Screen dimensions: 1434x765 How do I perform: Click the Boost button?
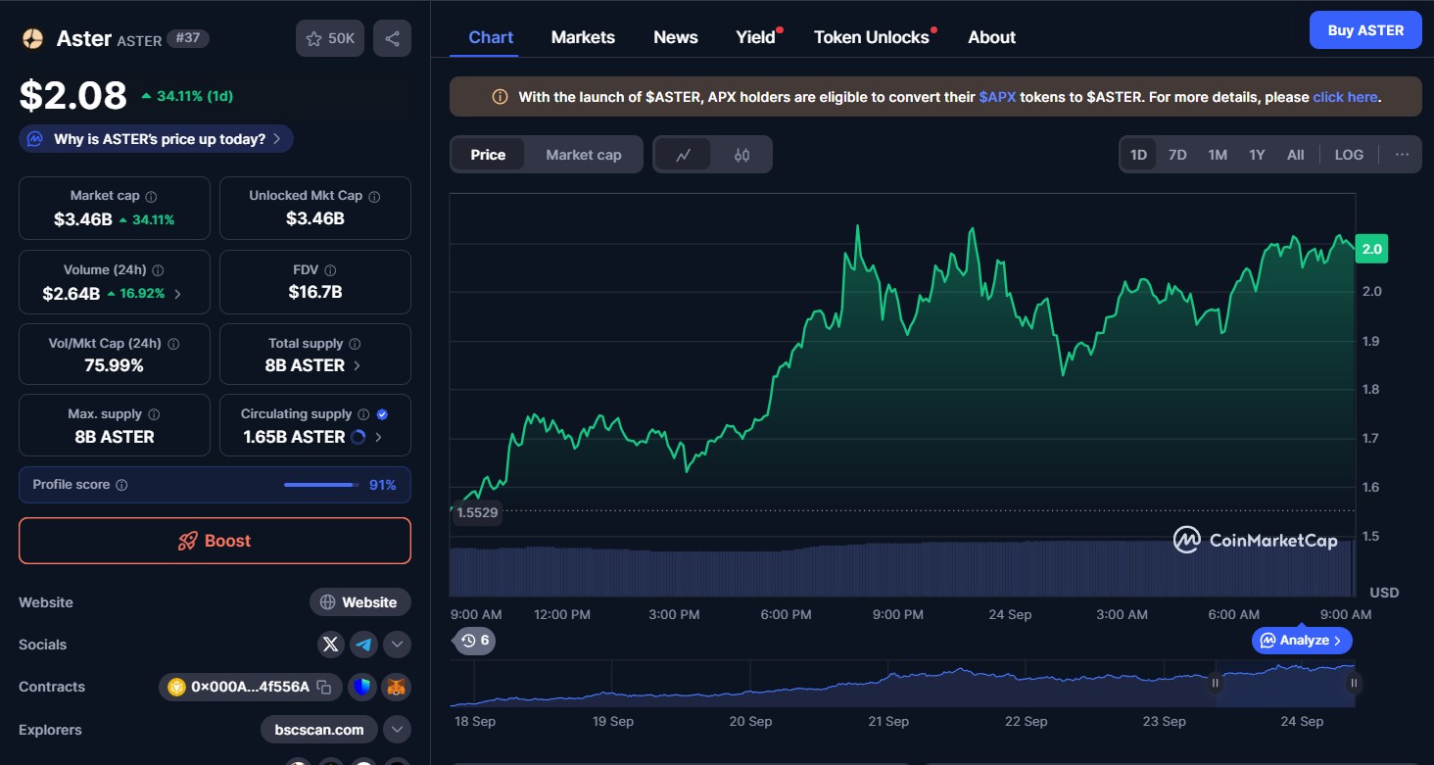click(x=215, y=541)
